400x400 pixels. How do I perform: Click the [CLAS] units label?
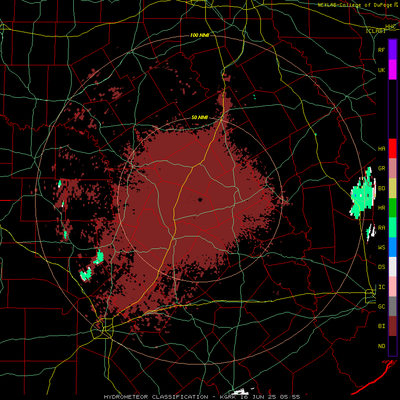click(376, 31)
